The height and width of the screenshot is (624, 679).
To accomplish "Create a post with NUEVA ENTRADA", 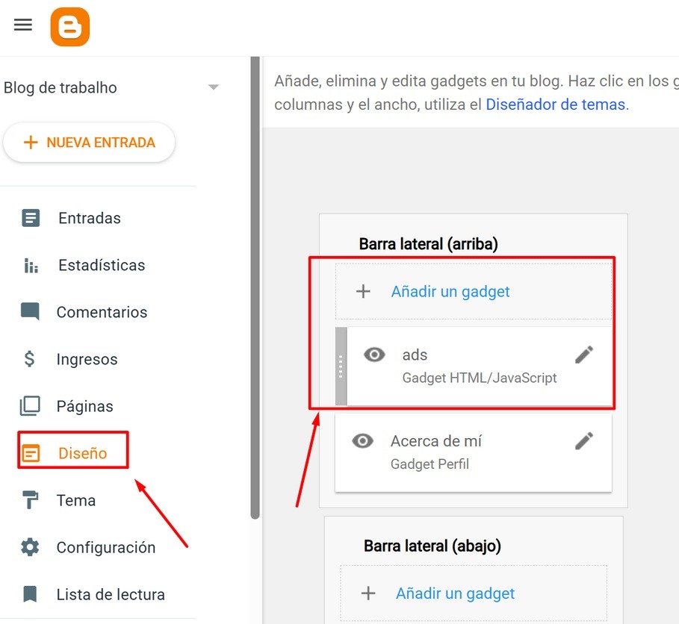I will click(x=89, y=143).
